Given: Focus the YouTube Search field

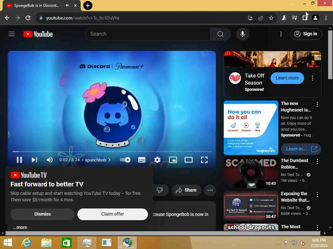Looking at the screenshot, I should pyautogui.click(x=148, y=34).
